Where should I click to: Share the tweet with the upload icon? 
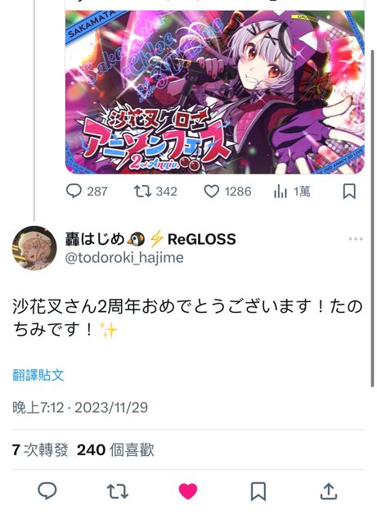[329, 491]
